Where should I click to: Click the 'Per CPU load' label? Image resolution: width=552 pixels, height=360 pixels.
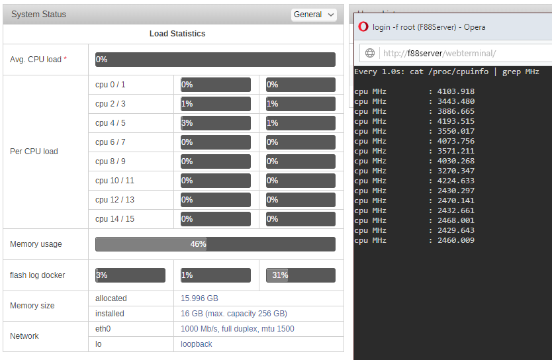point(34,152)
